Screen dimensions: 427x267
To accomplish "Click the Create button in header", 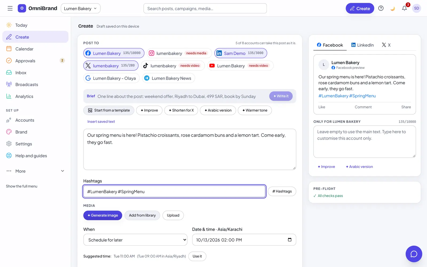I will [360, 8].
